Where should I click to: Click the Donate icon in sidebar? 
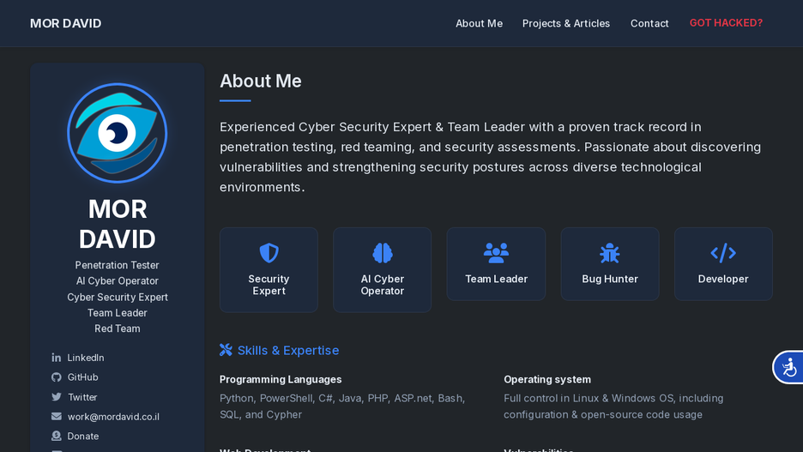point(57,436)
